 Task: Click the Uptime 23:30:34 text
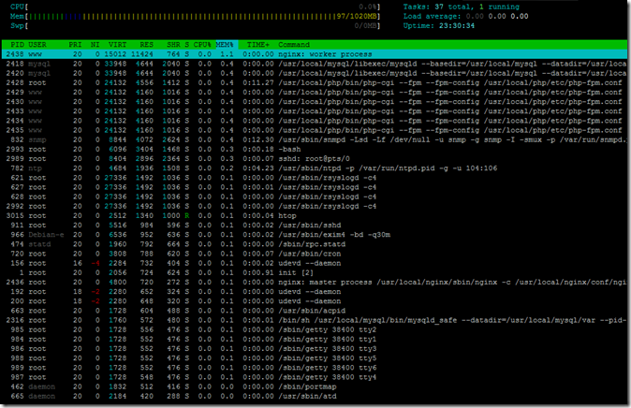click(x=439, y=26)
